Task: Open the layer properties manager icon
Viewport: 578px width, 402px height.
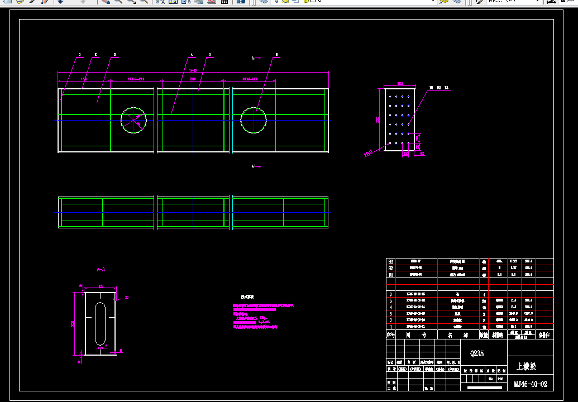Action: [264, 2]
